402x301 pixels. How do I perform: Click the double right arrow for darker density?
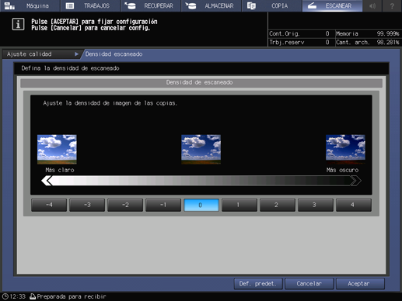coord(356,181)
